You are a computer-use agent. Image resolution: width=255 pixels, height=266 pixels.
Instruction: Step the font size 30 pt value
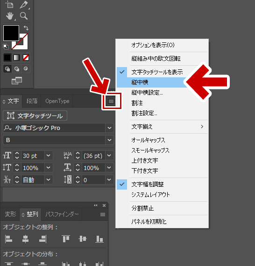point(17,156)
